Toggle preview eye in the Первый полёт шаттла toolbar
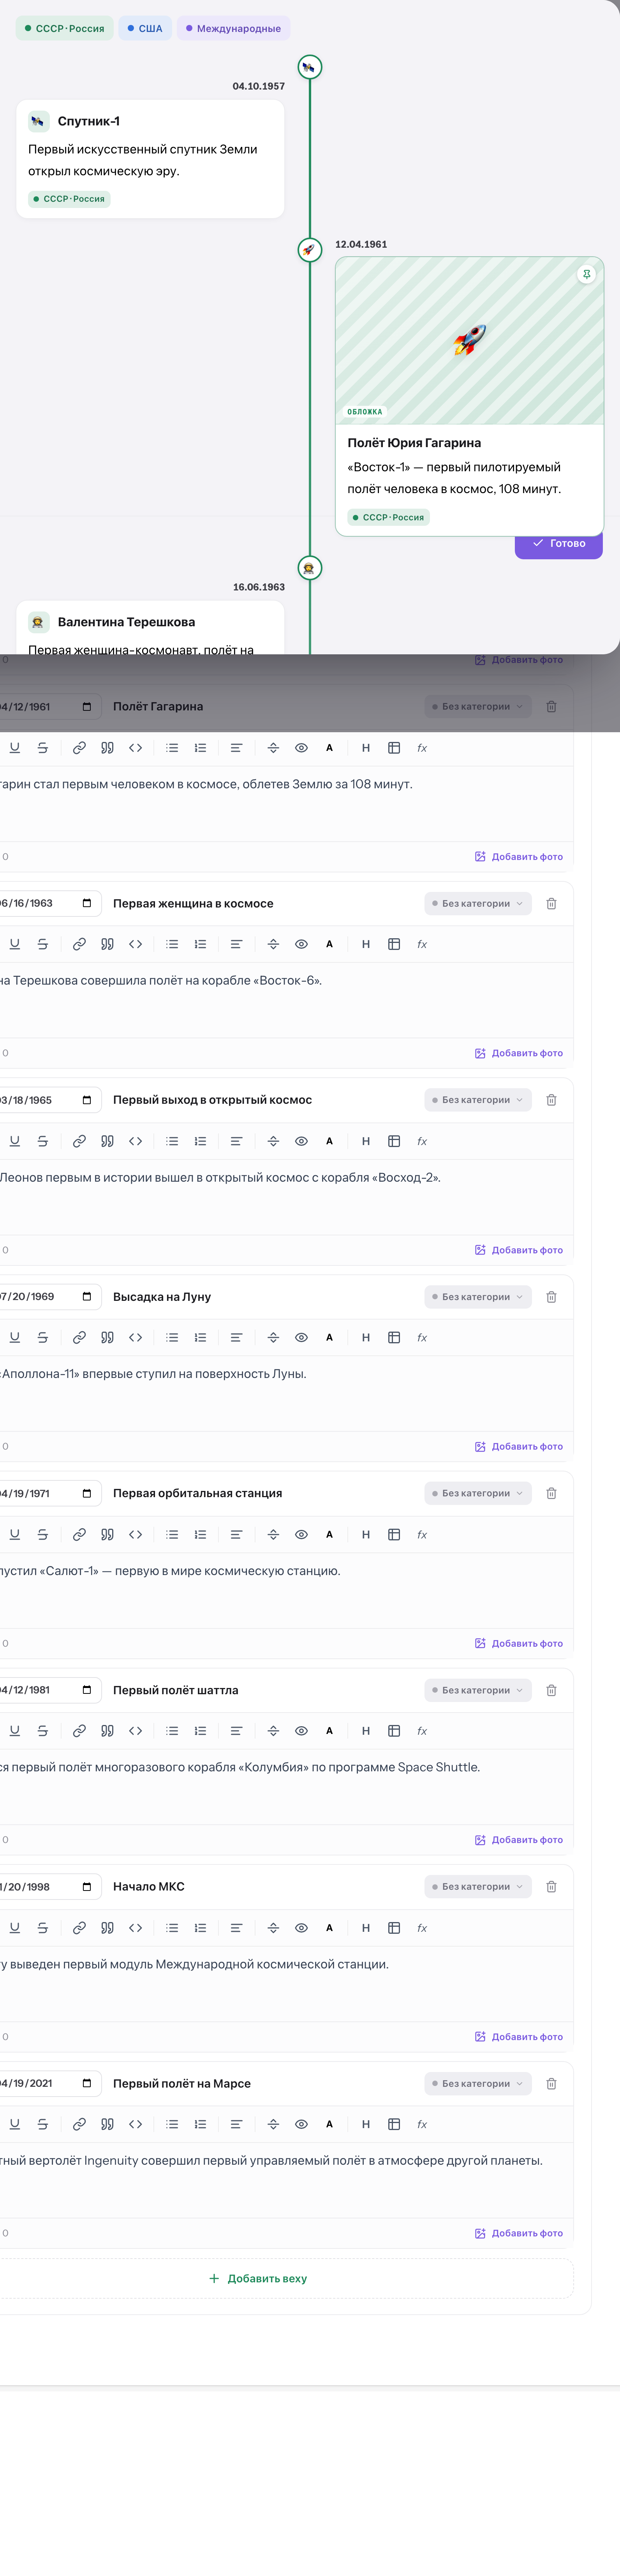The image size is (620, 2576). (x=301, y=1731)
